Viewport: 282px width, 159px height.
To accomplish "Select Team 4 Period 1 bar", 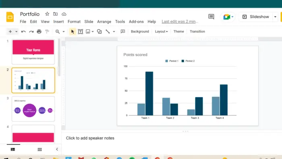I will [x=216, y=106].
